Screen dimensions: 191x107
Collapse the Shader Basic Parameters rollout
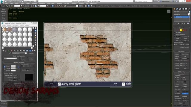[x=19, y=56]
